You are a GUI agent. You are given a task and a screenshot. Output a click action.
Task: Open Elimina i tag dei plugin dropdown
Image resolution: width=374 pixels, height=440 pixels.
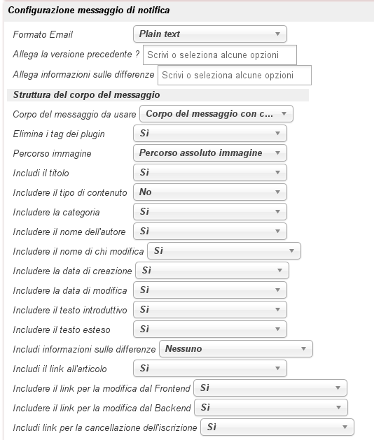click(x=210, y=134)
